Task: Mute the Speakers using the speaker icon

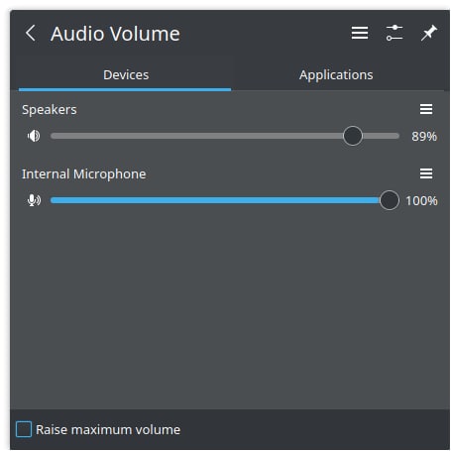Action: tap(34, 136)
